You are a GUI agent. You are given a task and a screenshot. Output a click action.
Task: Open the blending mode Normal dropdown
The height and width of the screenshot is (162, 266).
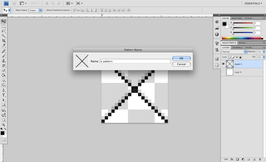tap(234, 51)
